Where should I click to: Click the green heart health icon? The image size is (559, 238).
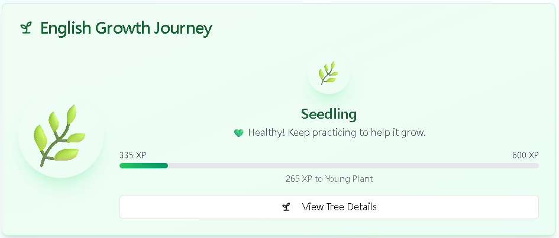pyautogui.click(x=238, y=133)
